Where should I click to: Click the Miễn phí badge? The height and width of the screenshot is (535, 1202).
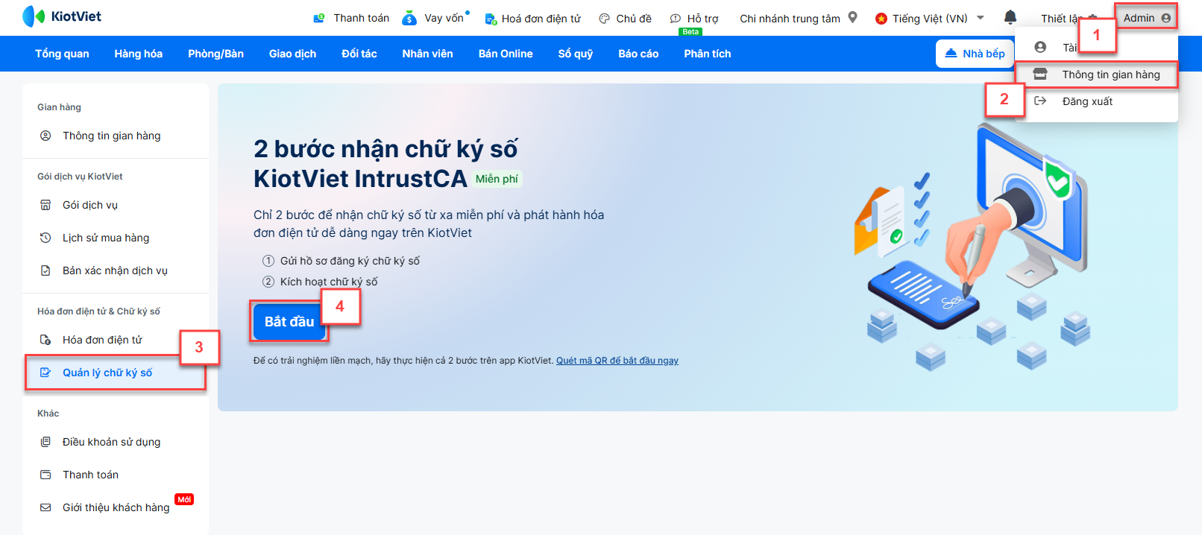click(497, 179)
